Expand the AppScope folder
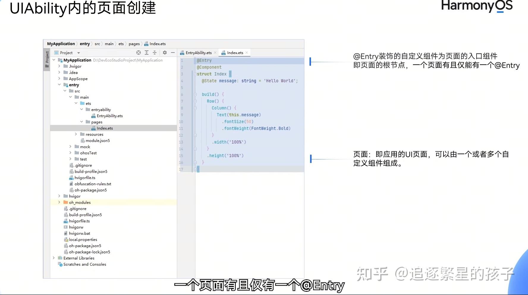Screen dimensions: 528x295 [x=59, y=79]
